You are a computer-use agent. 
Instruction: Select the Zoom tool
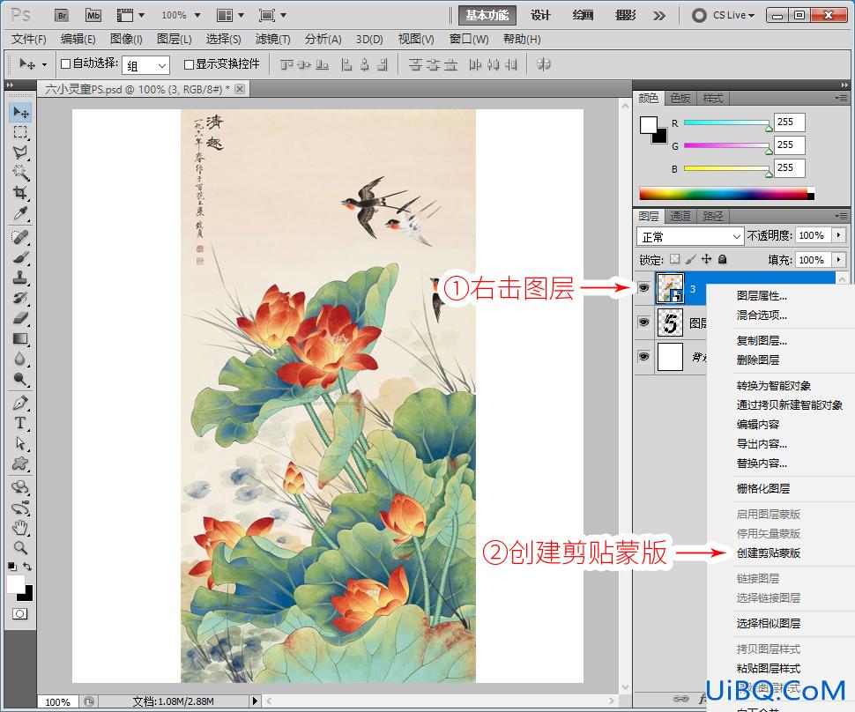coord(21,547)
